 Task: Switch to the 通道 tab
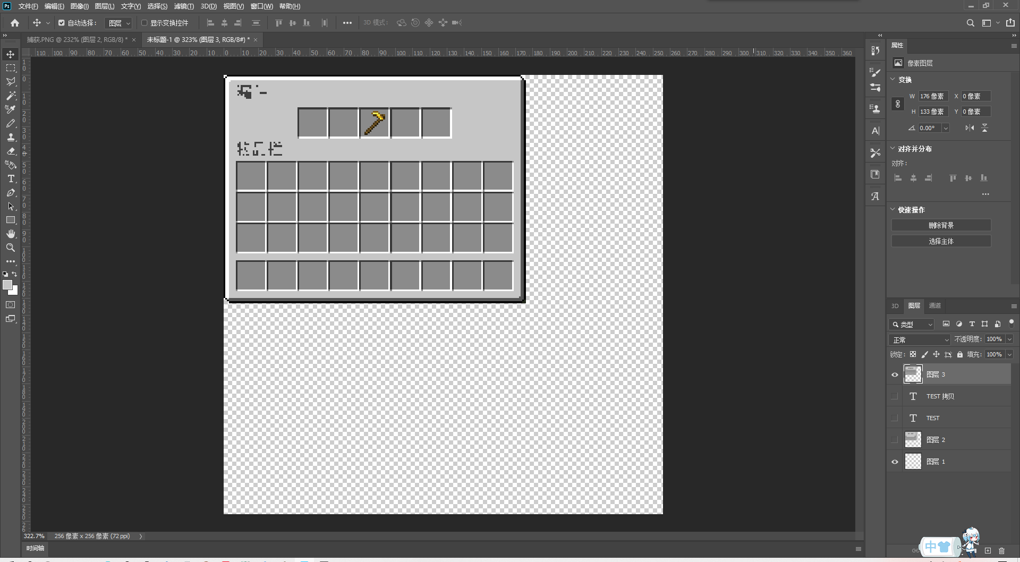point(934,305)
